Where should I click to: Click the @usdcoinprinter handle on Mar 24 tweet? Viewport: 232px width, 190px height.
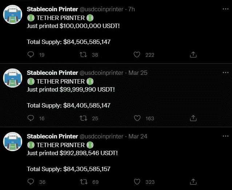click(x=101, y=136)
